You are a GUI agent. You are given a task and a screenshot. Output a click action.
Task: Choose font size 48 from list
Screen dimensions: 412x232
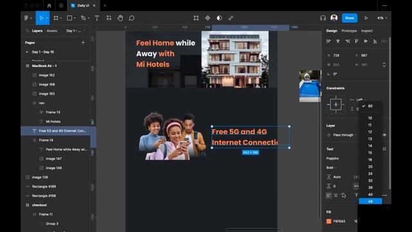(370, 201)
